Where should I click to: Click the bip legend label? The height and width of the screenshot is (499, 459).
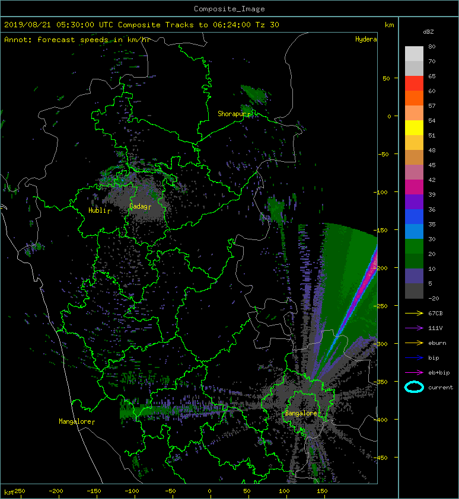(434, 358)
